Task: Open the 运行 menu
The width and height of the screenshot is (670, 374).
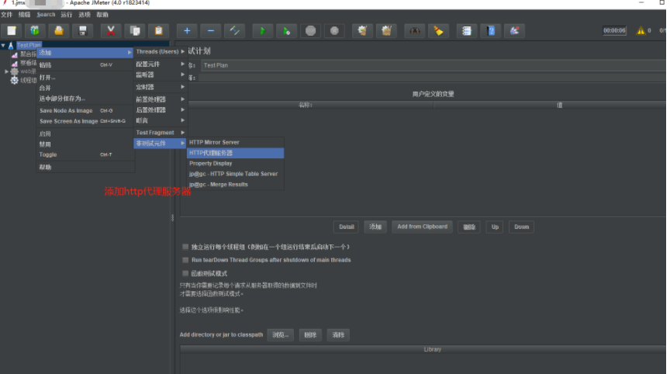Action: click(x=66, y=15)
